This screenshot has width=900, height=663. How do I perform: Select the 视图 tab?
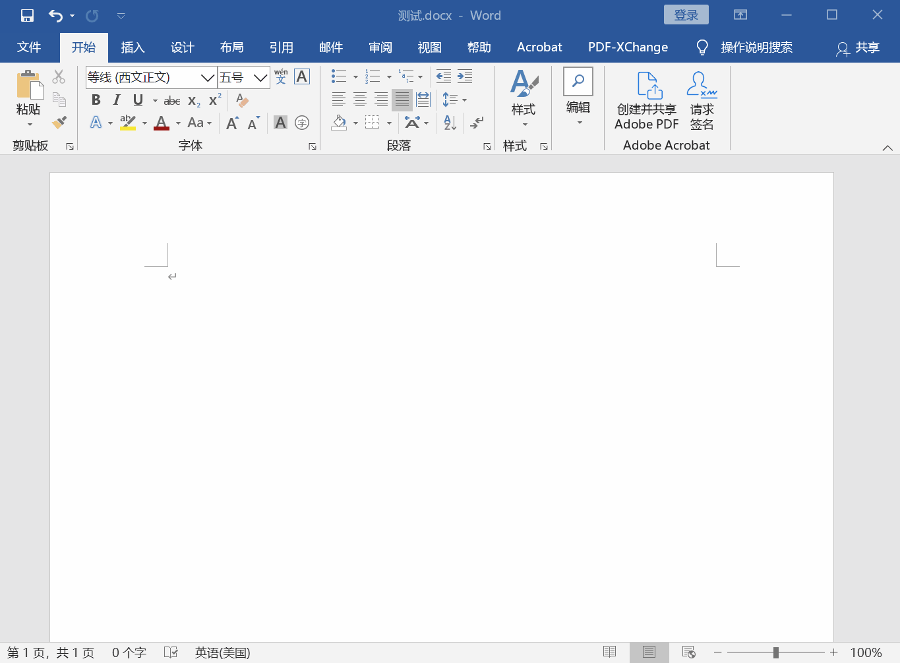[x=429, y=47]
